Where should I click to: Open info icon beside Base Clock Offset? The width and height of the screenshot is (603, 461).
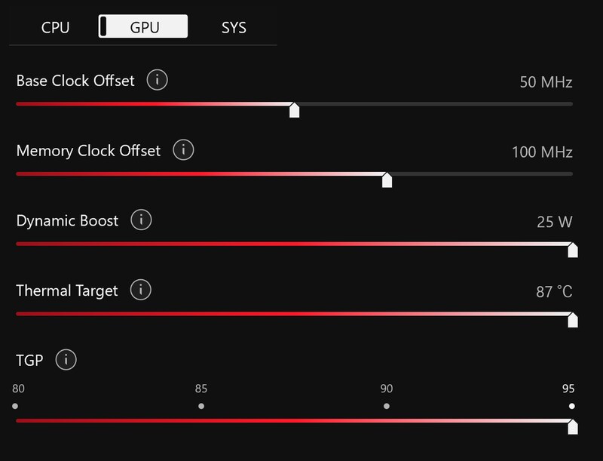tap(157, 80)
